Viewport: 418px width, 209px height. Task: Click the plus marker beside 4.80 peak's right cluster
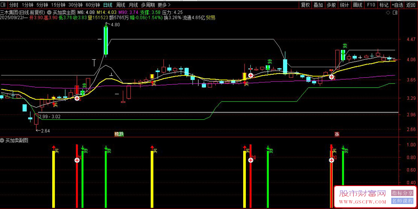click(x=250, y=76)
